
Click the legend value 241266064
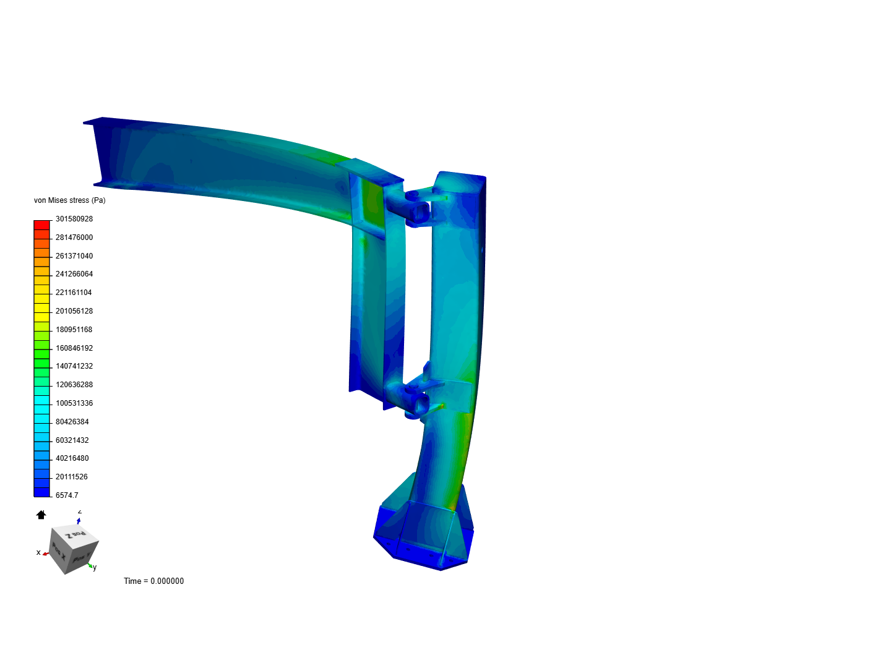(74, 274)
